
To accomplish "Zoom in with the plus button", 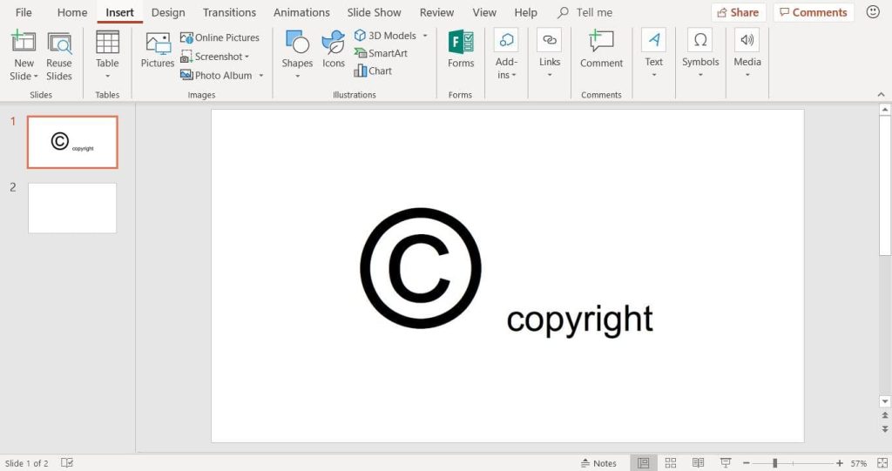I will click(x=839, y=463).
